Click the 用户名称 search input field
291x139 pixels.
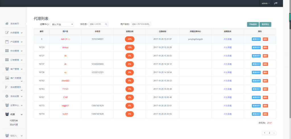tap(140, 24)
